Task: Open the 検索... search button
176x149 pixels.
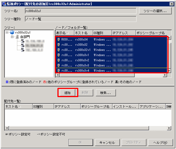Action: tap(106, 93)
